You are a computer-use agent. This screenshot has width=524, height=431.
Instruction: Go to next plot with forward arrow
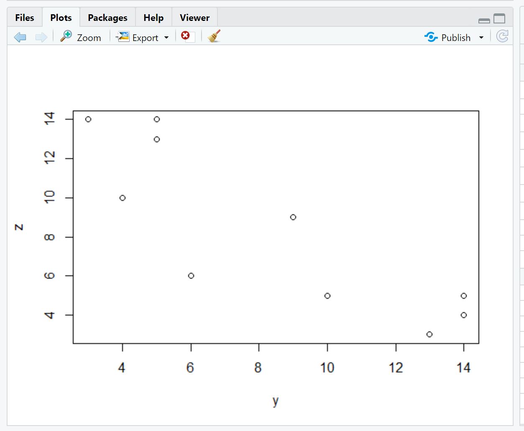[x=41, y=37]
